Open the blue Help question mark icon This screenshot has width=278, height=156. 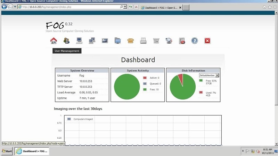pyautogui.click(x=195, y=41)
